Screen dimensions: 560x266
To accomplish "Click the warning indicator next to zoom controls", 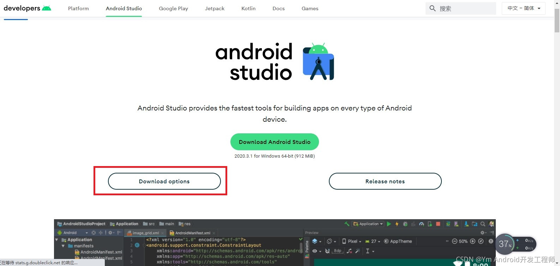I will click(x=491, y=241).
